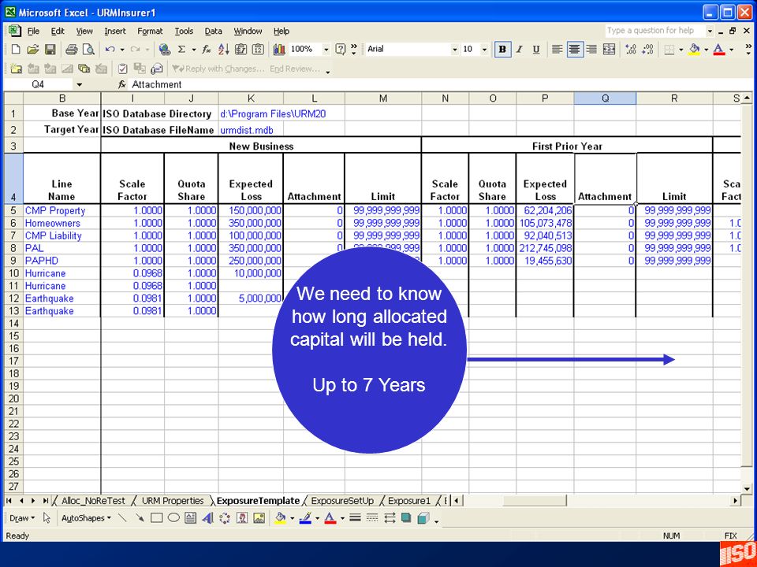Sort ascending with the A-Z icon
The width and height of the screenshot is (757, 567).
point(223,49)
